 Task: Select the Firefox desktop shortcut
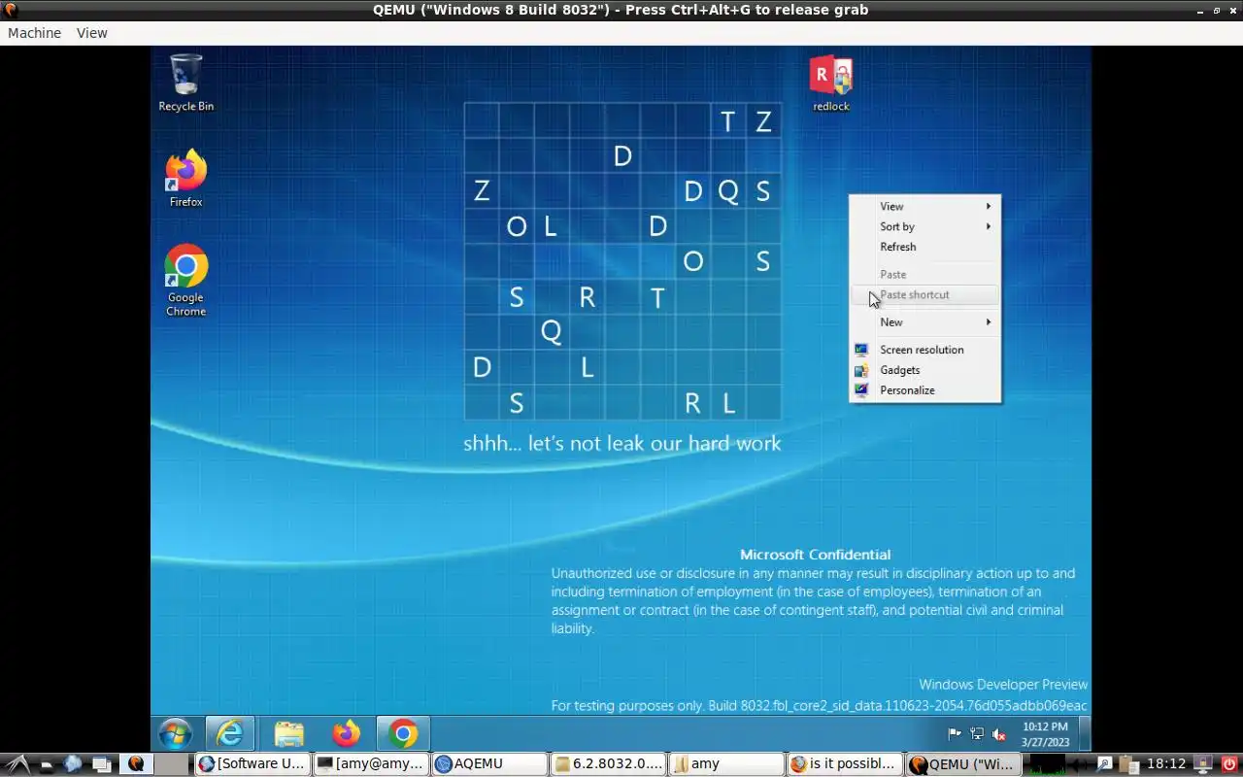(185, 179)
